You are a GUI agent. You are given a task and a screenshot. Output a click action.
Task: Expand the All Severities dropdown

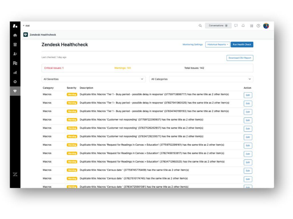pos(93,79)
